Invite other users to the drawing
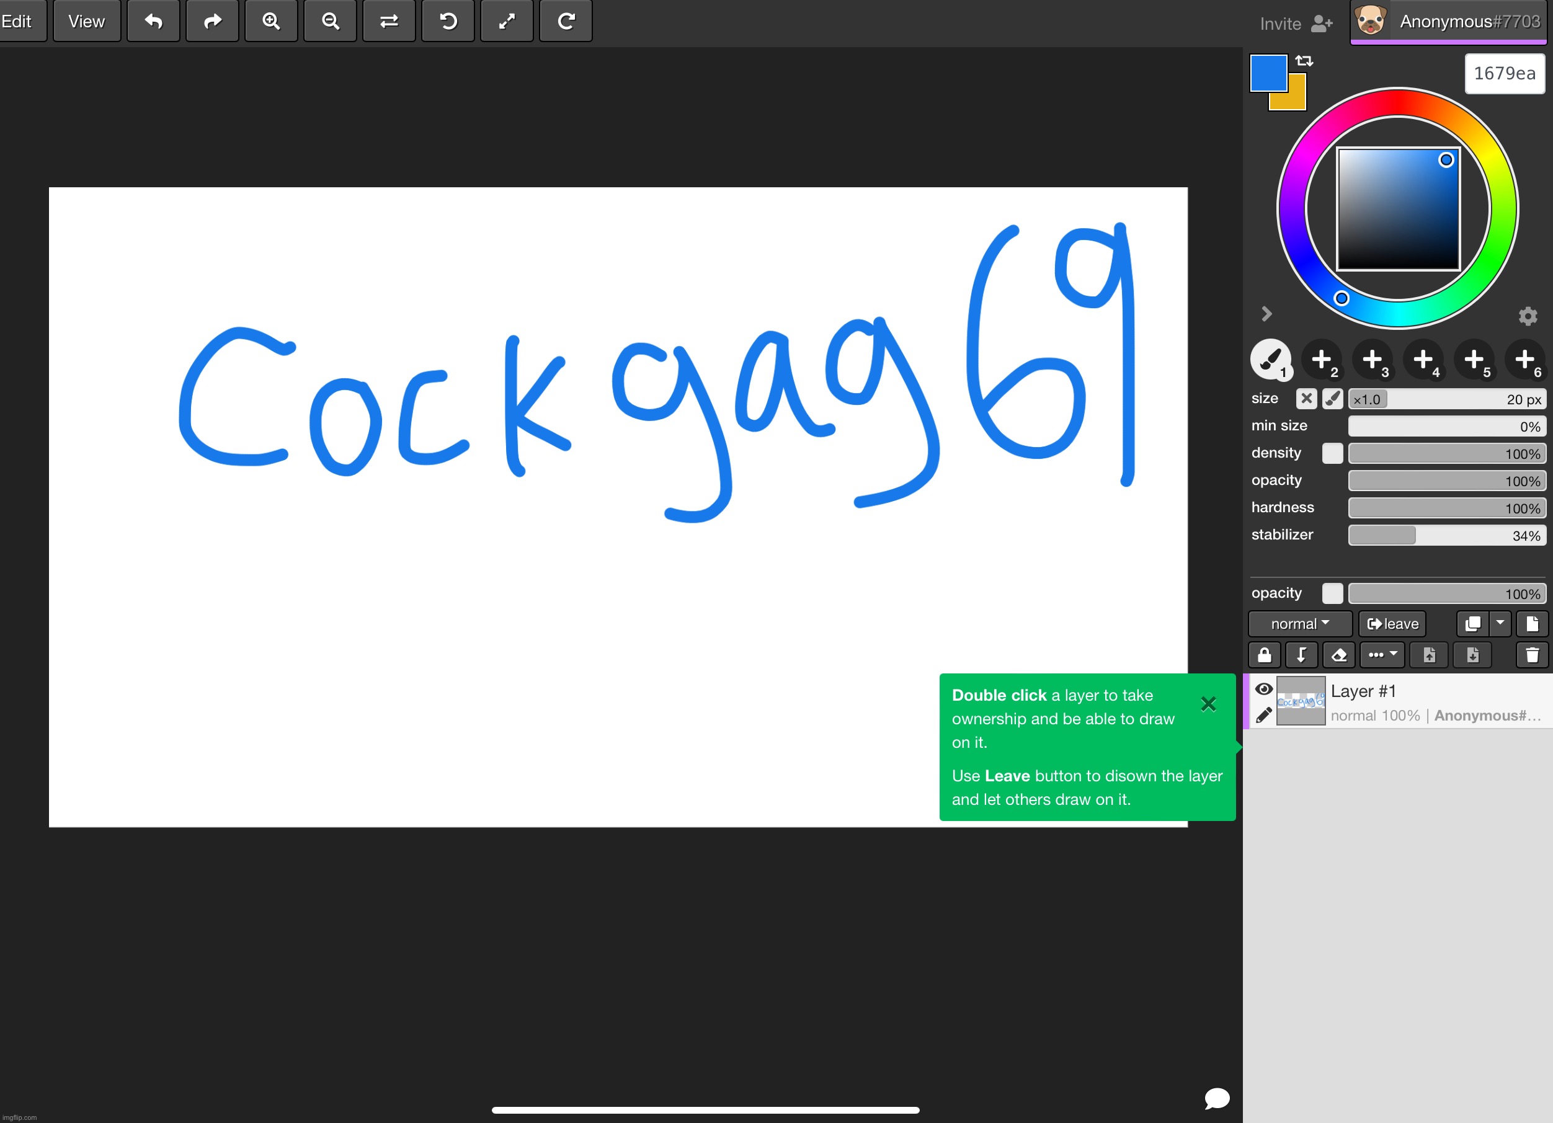Image resolution: width=1553 pixels, height=1123 pixels. pyautogui.click(x=1296, y=24)
